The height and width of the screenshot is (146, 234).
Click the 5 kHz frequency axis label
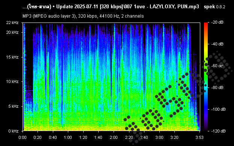click(x=13, y=106)
